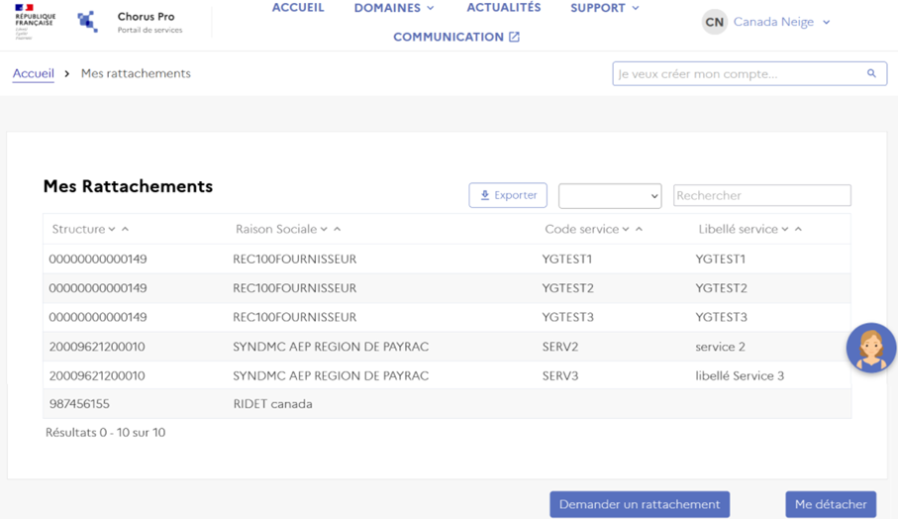
Task: Click the search magnifier icon
Action: click(x=871, y=73)
